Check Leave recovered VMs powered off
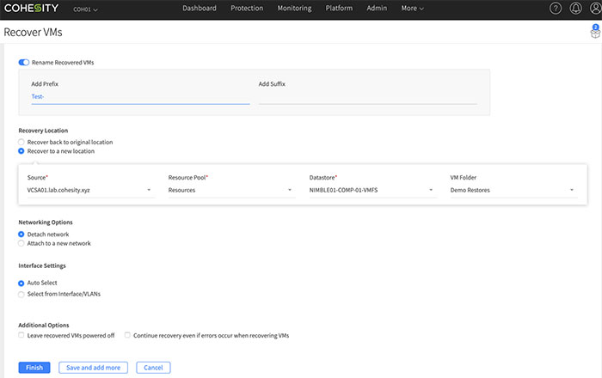602x378 pixels. (x=21, y=336)
